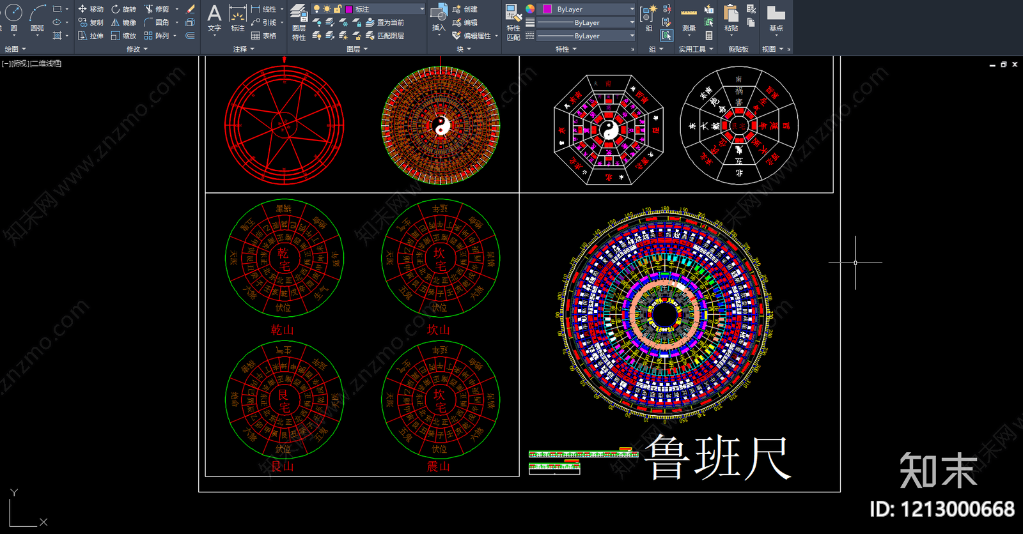Viewport: 1023px width, 534px height.
Task: Open the Quick Calculator icon
Action: [709, 36]
